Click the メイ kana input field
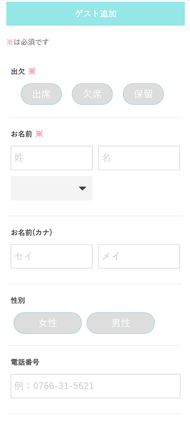This screenshot has width=190, height=422. click(139, 256)
